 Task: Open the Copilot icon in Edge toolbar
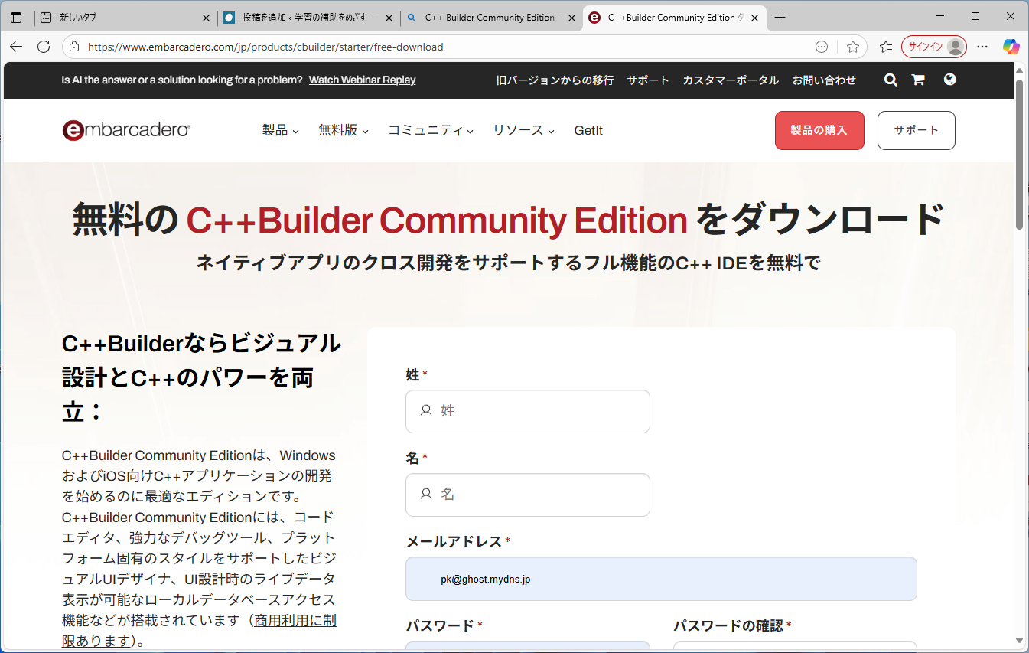pyautogui.click(x=1011, y=47)
